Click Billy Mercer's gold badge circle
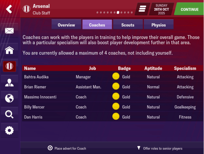 [116, 107]
